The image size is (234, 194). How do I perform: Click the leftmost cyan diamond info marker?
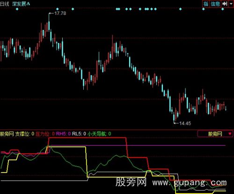point(17,9)
